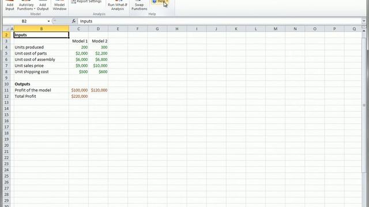Select row 11 header
This screenshot has width=369, height=207.
(x=6, y=90)
